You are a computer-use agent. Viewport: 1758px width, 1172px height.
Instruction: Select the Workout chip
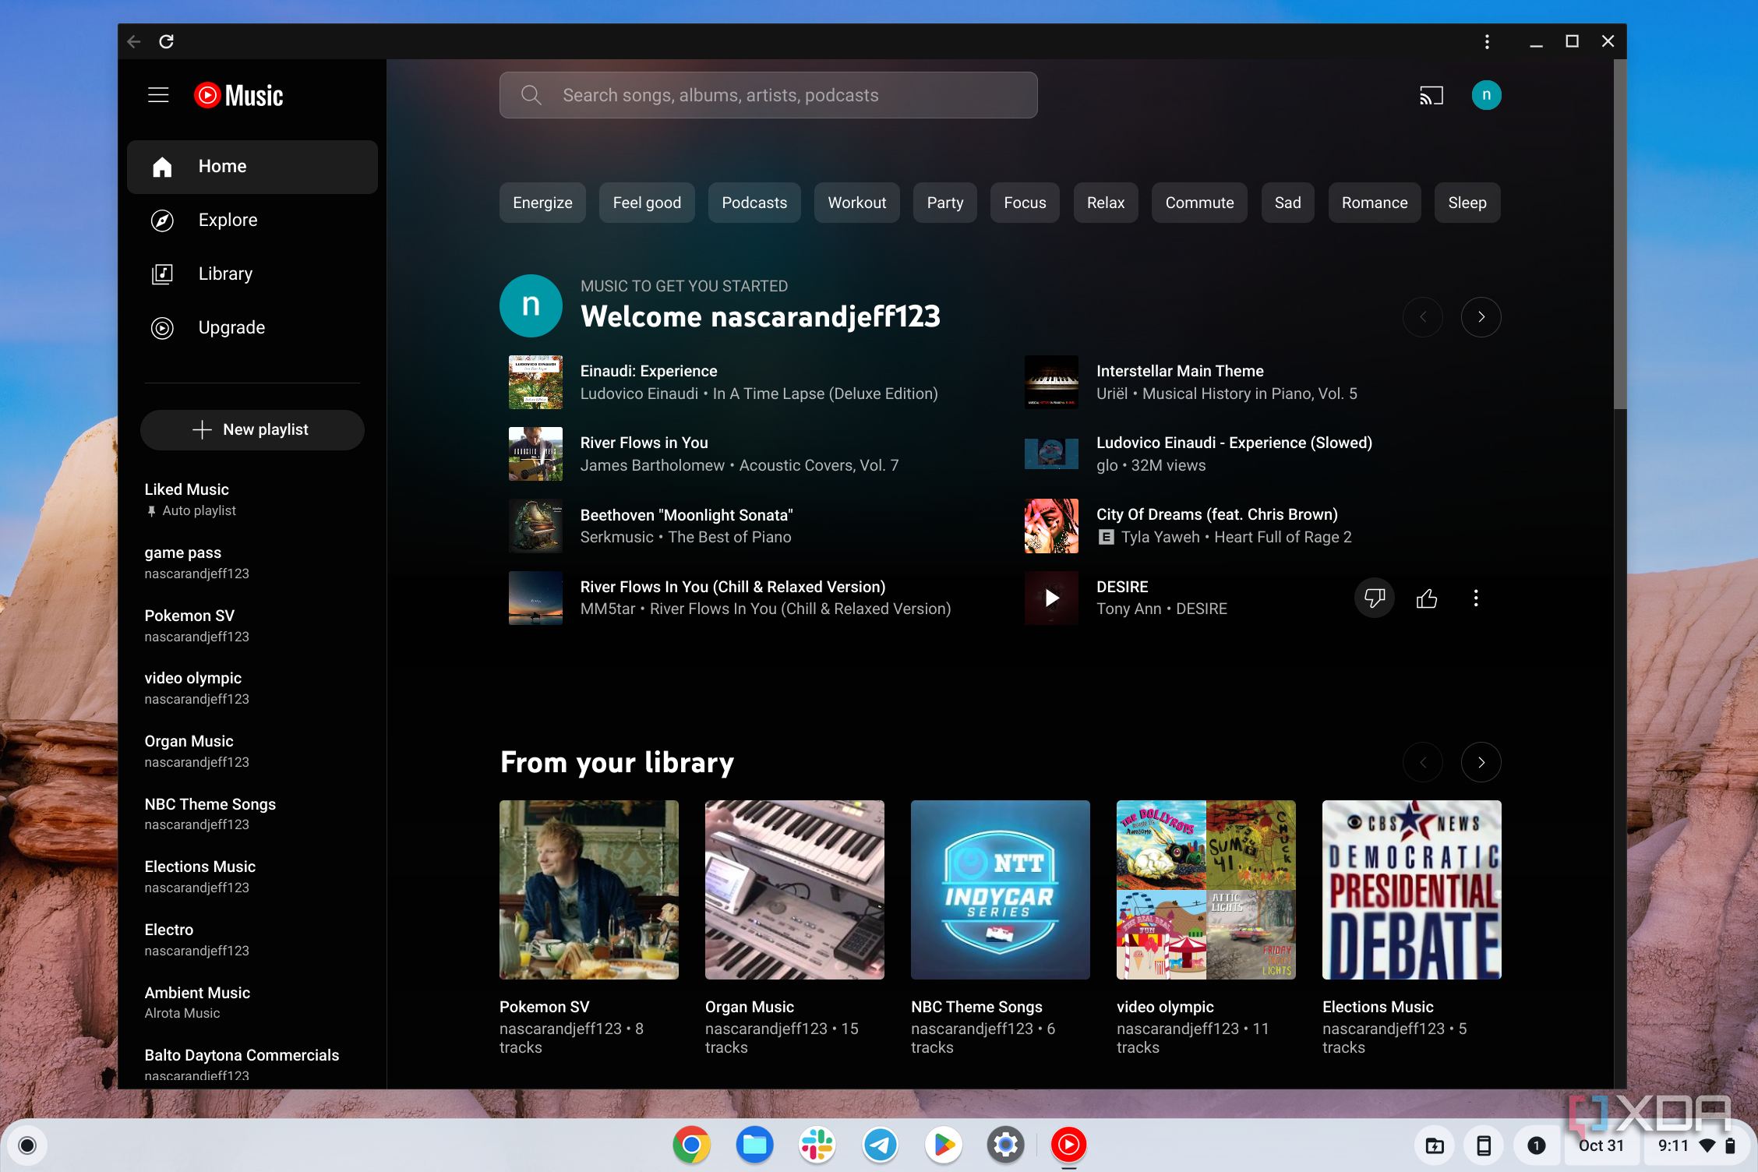[857, 203]
